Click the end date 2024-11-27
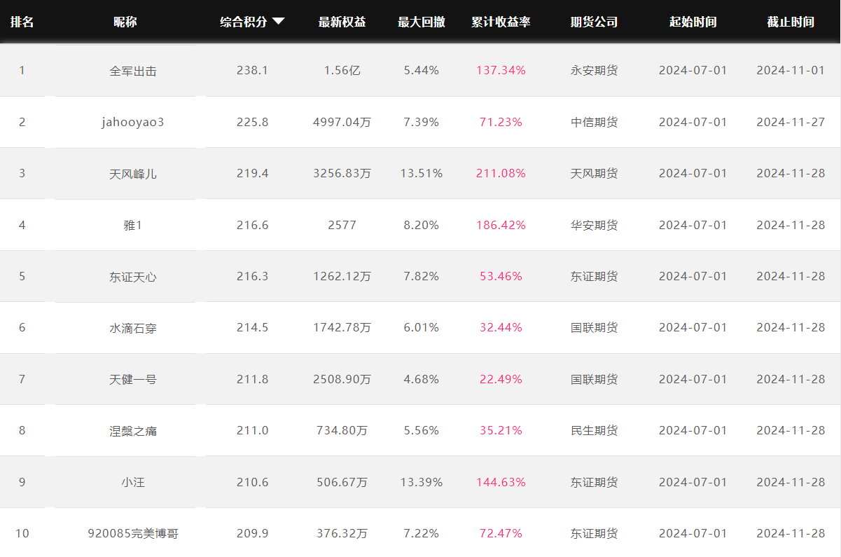 [791, 122]
